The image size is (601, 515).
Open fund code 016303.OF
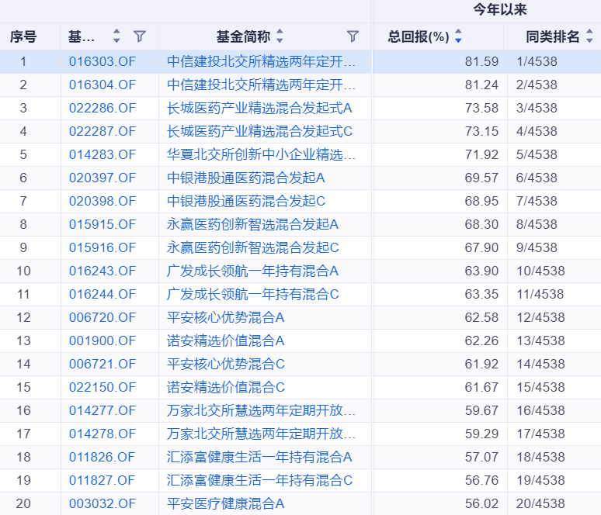(102, 61)
